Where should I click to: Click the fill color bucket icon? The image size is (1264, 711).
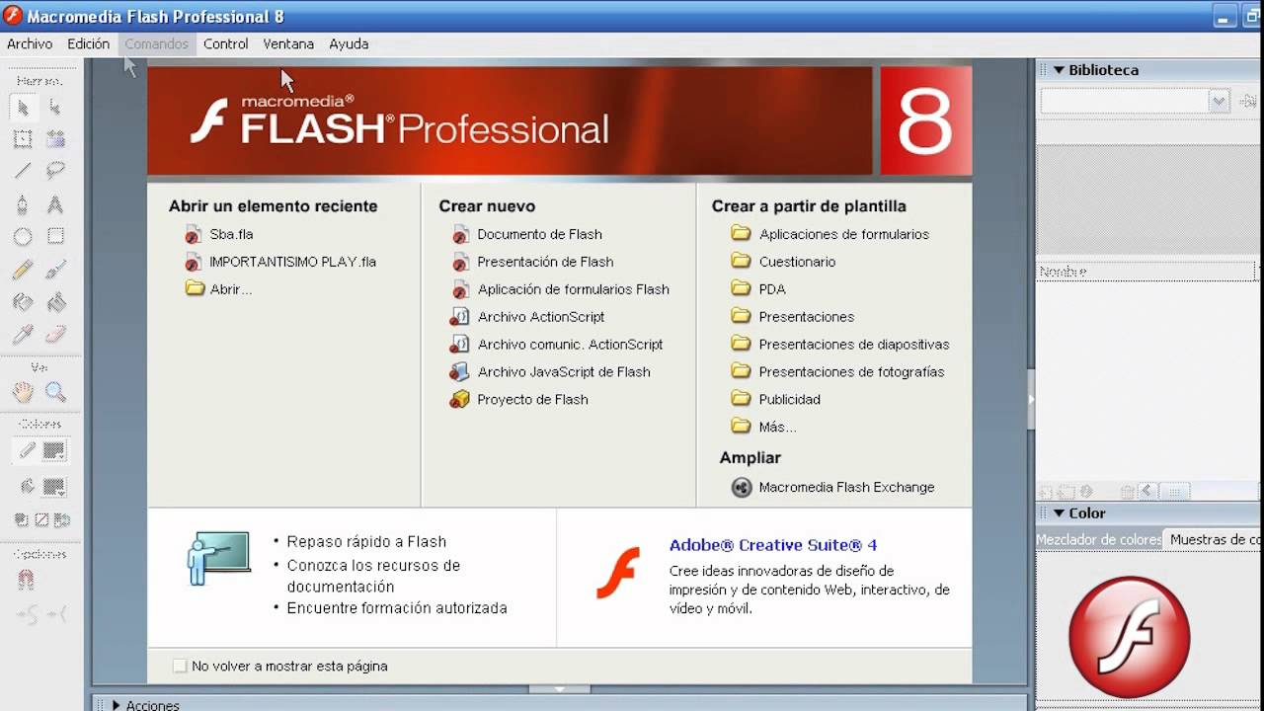click(27, 486)
